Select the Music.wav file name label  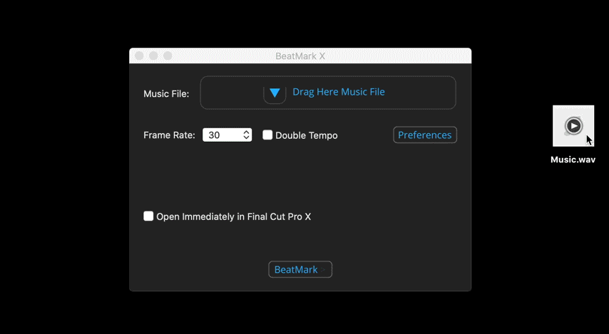pos(573,160)
